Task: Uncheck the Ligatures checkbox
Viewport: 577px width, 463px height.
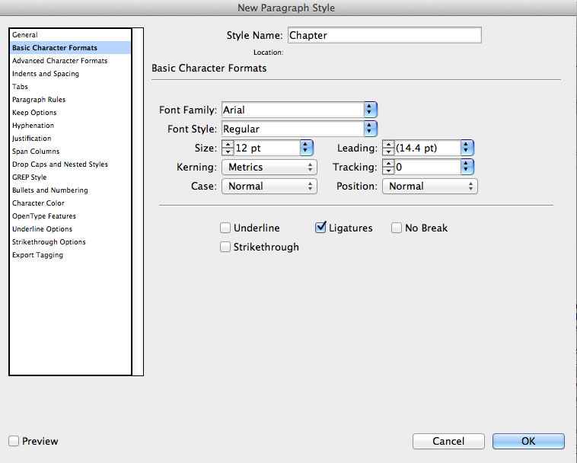Action: [320, 228]
